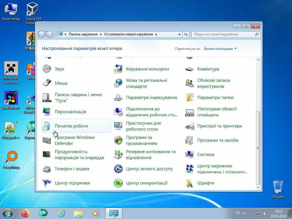
Task: Click the Центр підтримки flag icon
Action: click(x=47, y=183)
